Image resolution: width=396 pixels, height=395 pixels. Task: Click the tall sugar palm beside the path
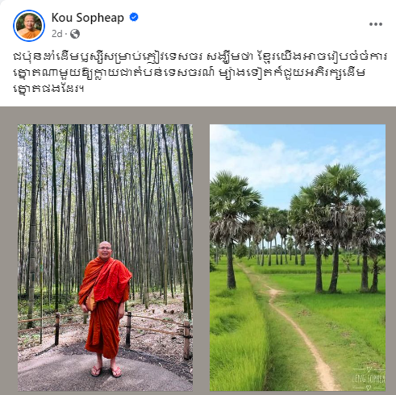pyautogui.click(x=231, y=231)
